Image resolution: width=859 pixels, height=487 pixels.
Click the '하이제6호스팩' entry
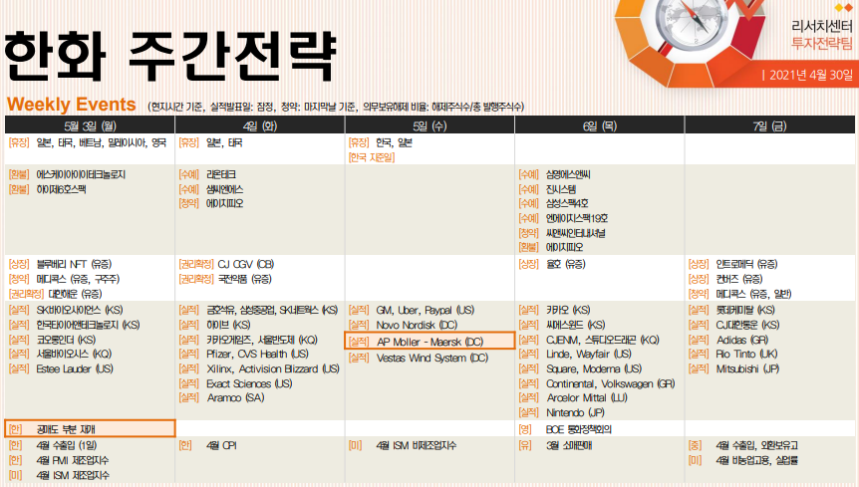tap(61, 189)
